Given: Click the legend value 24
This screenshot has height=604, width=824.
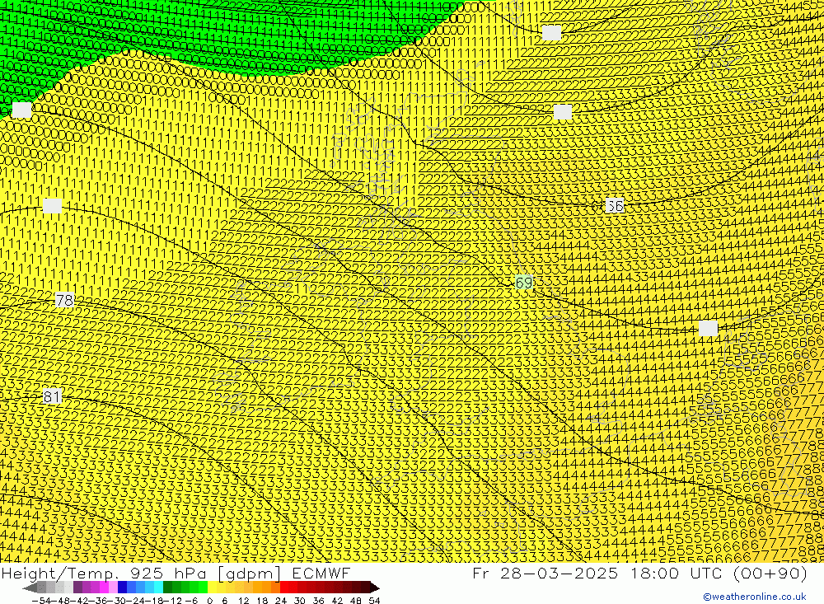Looking at the screenshot, I should pos(281,601).
